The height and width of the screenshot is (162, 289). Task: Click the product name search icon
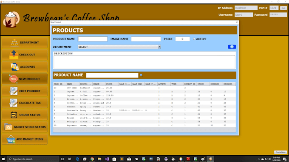pyautogui.click(x=141, y=75)
